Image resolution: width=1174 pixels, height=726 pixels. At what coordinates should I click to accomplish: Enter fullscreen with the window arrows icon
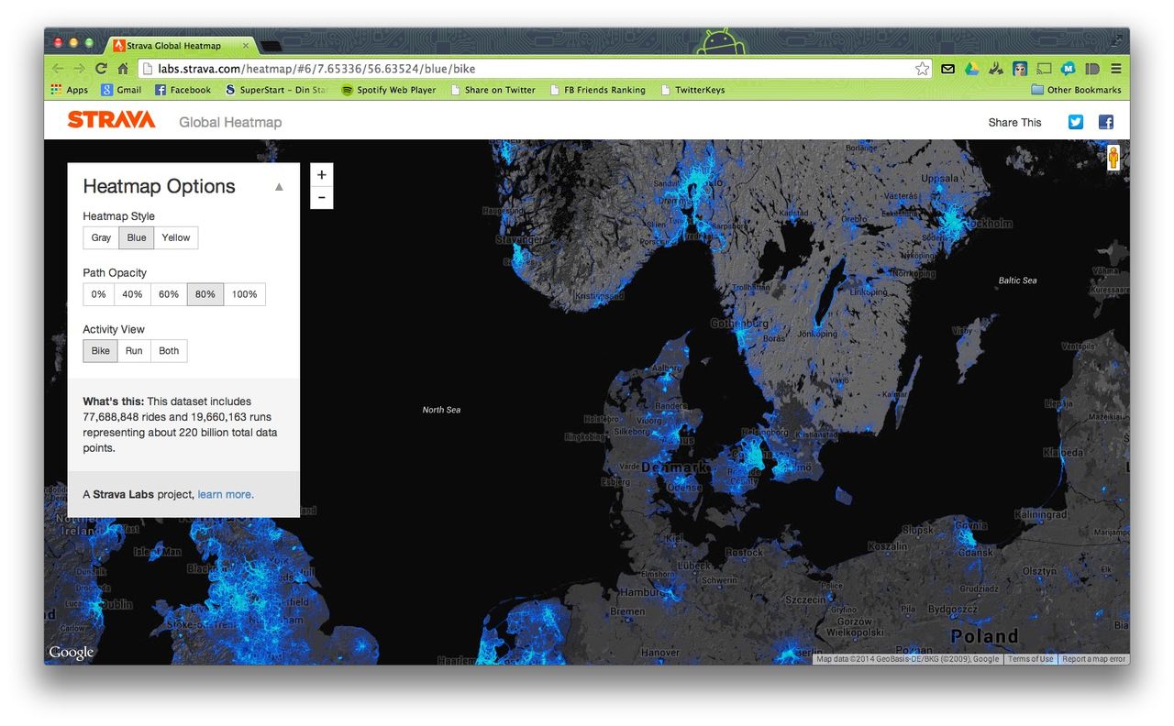[1116, 40]
